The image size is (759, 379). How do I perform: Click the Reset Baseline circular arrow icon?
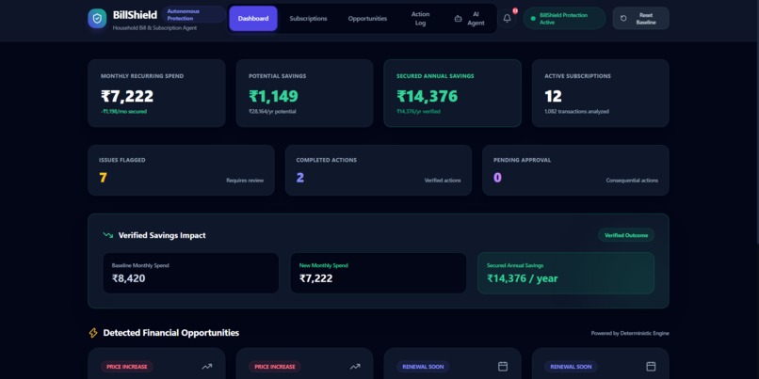tap(623, 19)
